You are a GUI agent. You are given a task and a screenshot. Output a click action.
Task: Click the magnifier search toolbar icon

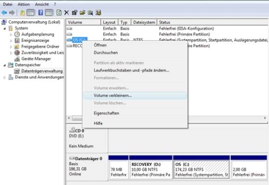tap(90, 13)
